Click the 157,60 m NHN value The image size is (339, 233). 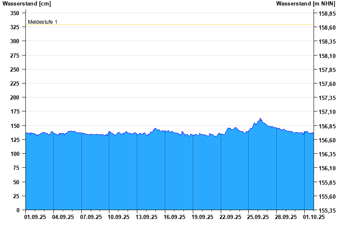tap(327, 84)
